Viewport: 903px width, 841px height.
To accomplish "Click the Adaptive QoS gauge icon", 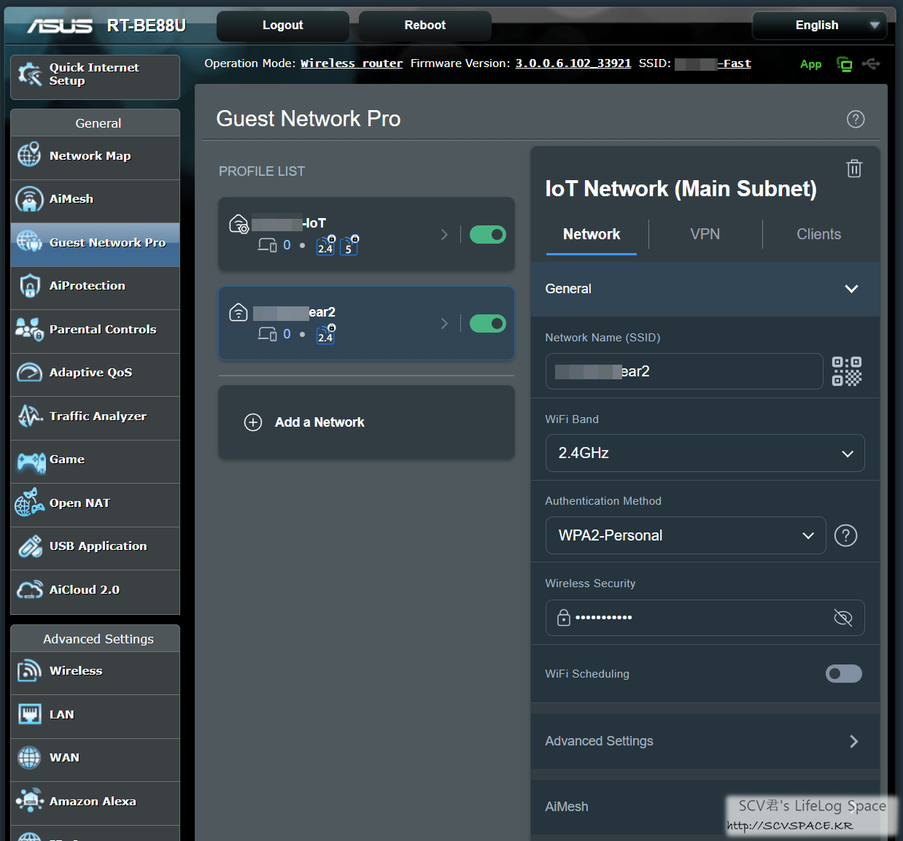I will 29,373.
